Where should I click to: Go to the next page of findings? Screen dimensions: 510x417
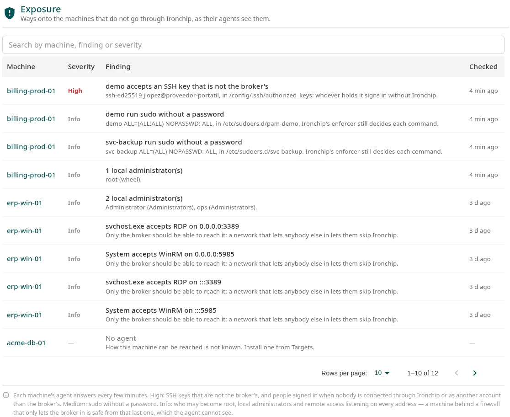(x=474, y=373)
